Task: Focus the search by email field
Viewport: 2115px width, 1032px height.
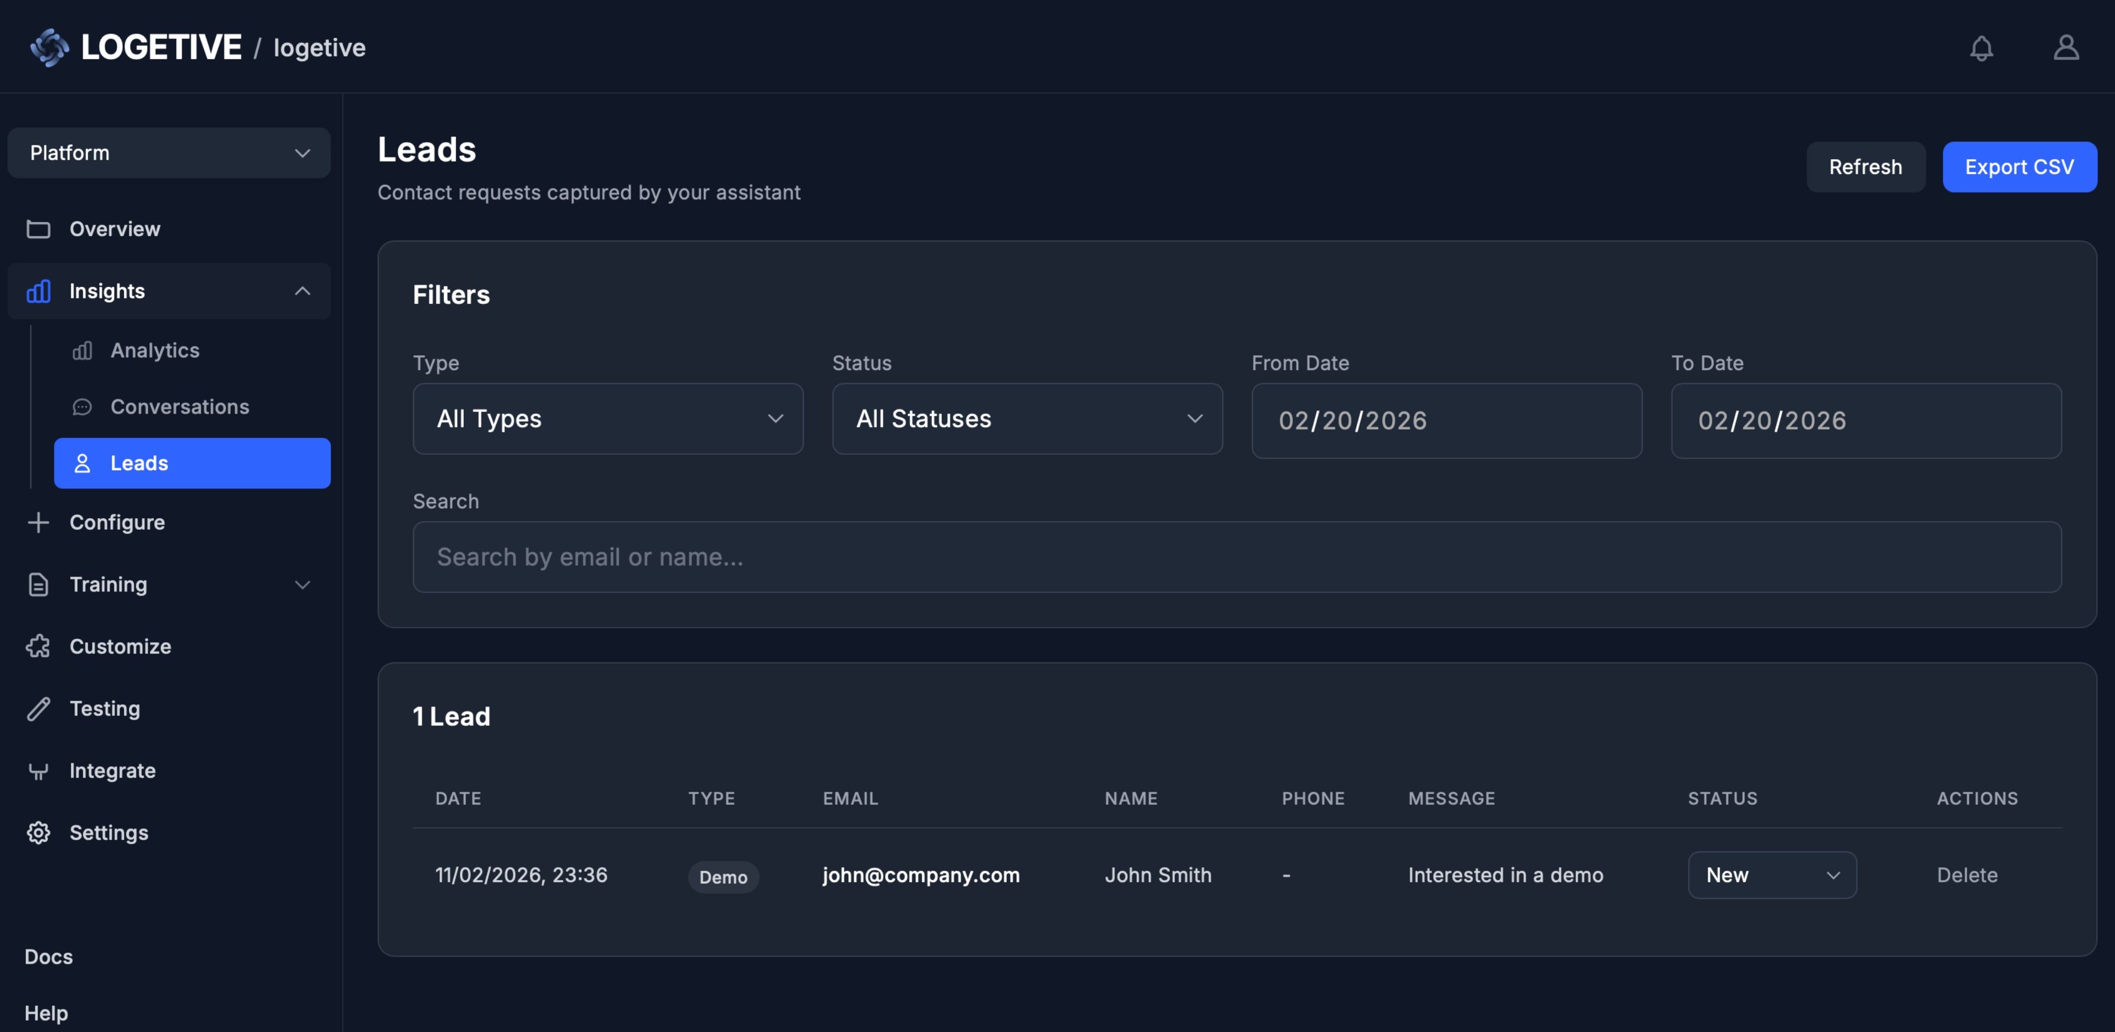Action: (x=1237, y=557)
